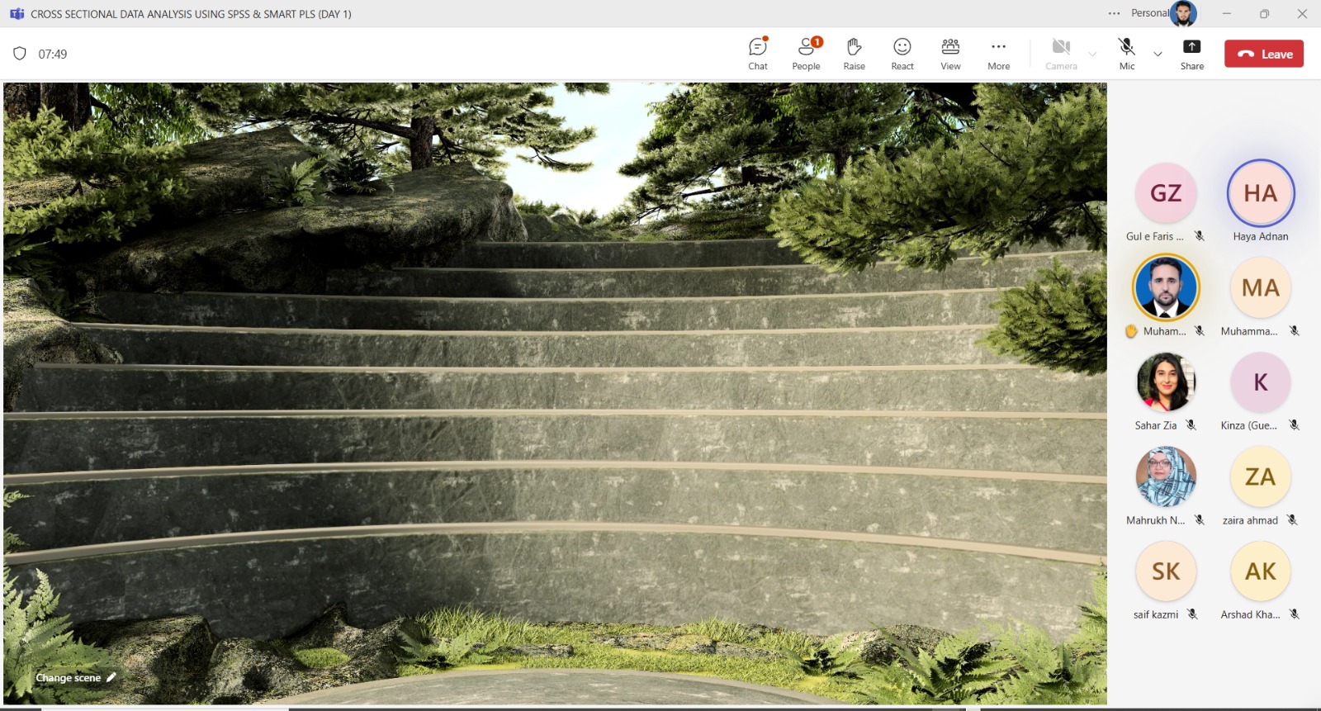Click the shield security icon
Screen dimensions: 1321x711
pyautogui.click(x=20, y=54)
